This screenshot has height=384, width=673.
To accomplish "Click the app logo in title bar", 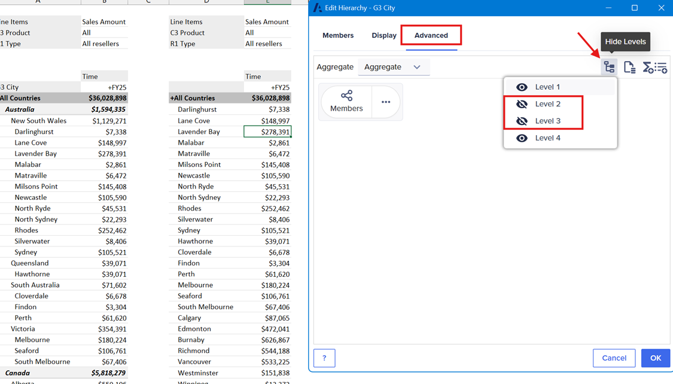I will (x=317, y=8).
